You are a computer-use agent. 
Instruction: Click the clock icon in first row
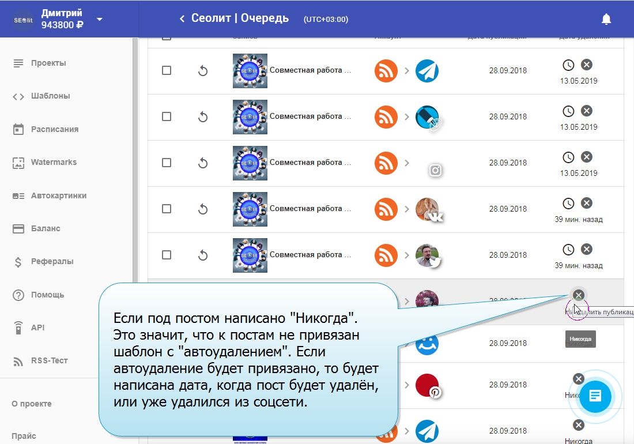click(x=568, y=65)
